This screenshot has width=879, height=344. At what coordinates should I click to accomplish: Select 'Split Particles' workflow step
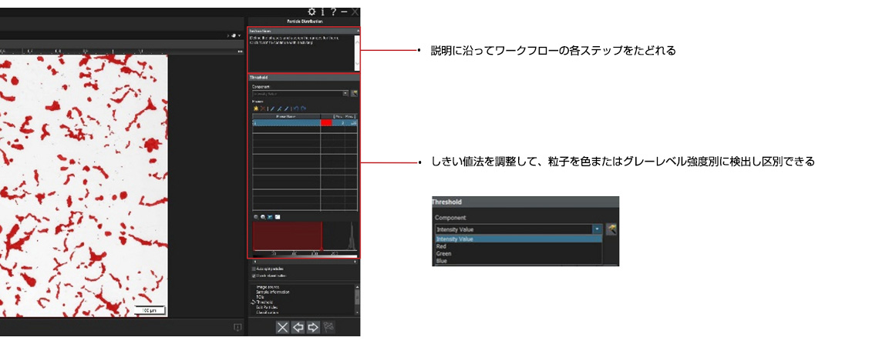267,307
